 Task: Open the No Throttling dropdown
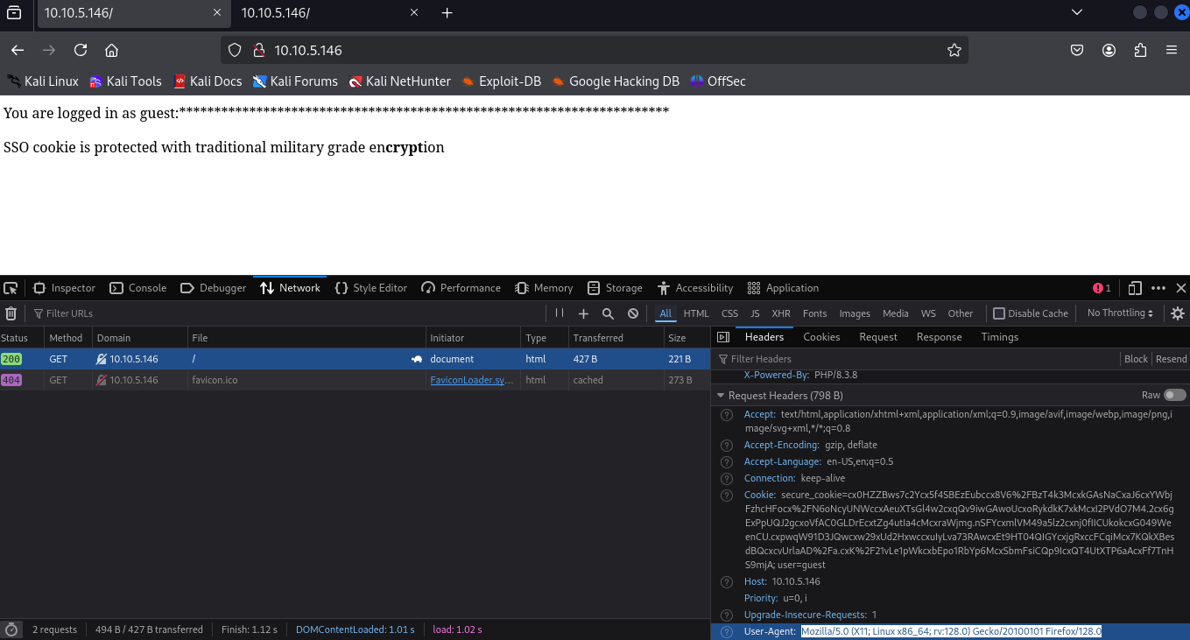click(x=1120, y=313)
